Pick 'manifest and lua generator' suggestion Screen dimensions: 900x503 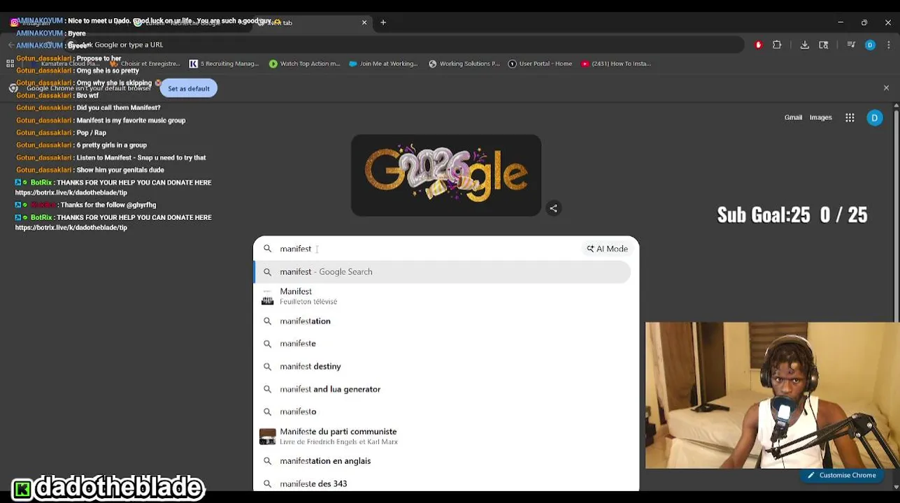(x=442, y=389)
